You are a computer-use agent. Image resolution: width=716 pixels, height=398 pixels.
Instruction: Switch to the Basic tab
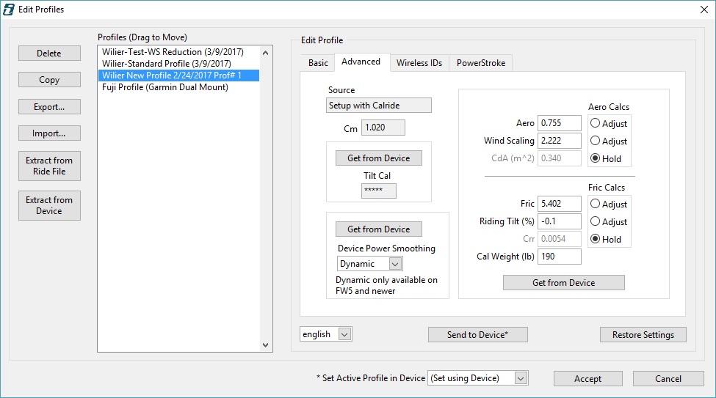318,63
